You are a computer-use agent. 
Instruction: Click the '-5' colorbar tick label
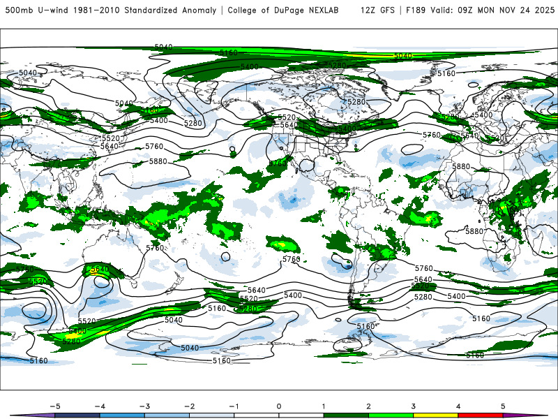55,406
